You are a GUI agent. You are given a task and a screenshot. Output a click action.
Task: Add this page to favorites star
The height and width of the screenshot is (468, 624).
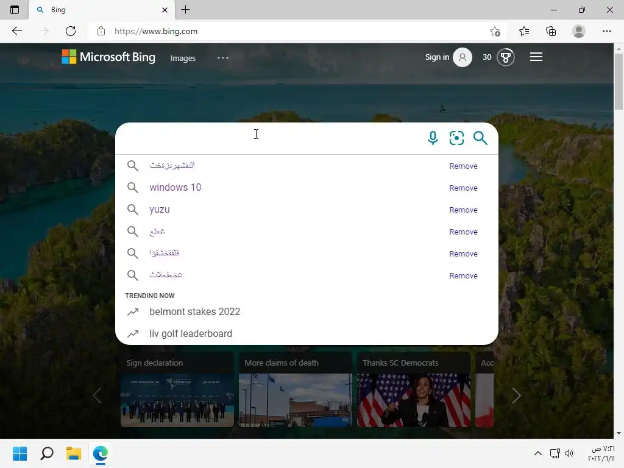point(495,31)
